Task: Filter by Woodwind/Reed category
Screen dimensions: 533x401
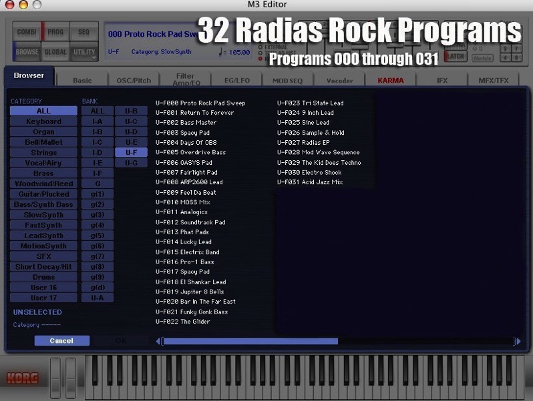Action: pos(43,183)
